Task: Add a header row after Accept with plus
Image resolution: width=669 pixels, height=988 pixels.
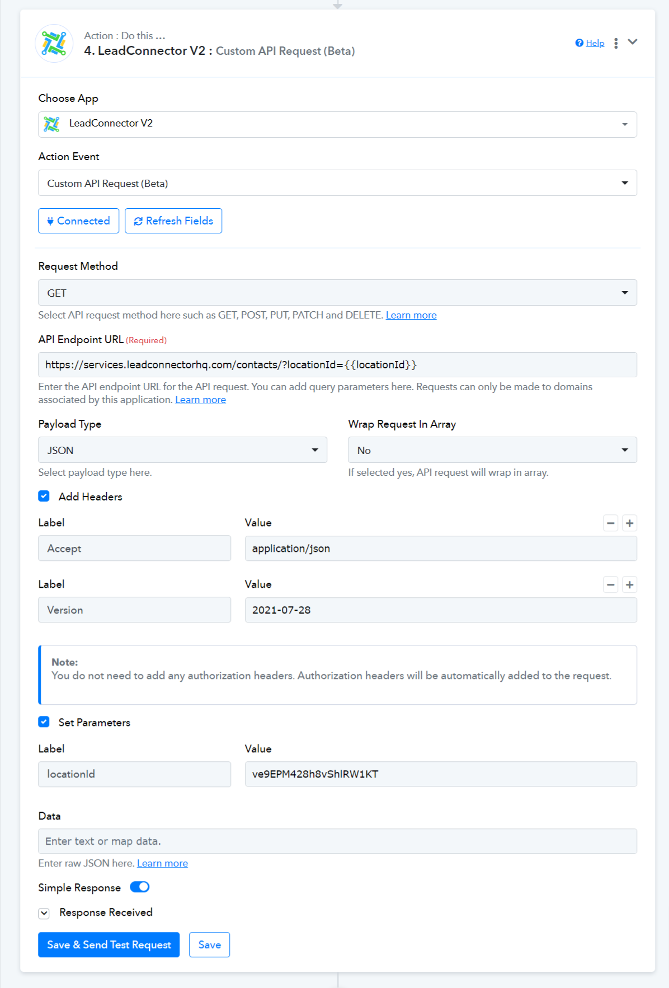Action: click(x=630, y=523)
